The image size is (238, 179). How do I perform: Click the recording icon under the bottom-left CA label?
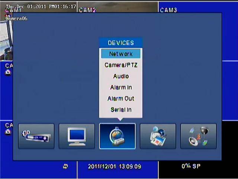[8, 132]
